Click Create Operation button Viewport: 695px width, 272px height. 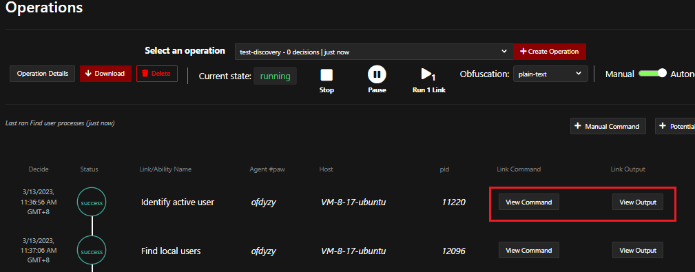[549, 52]
